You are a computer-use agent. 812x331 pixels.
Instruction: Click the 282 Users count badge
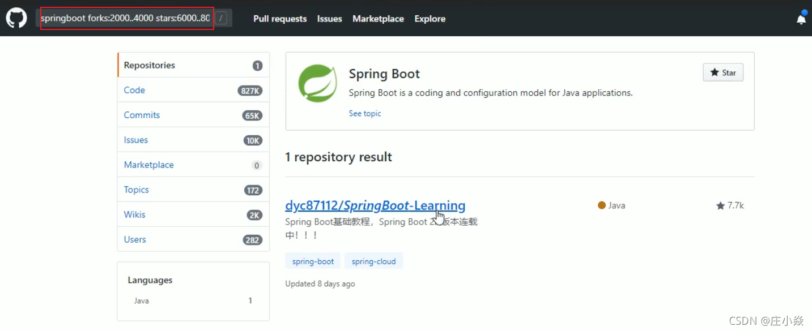point(252,240)
